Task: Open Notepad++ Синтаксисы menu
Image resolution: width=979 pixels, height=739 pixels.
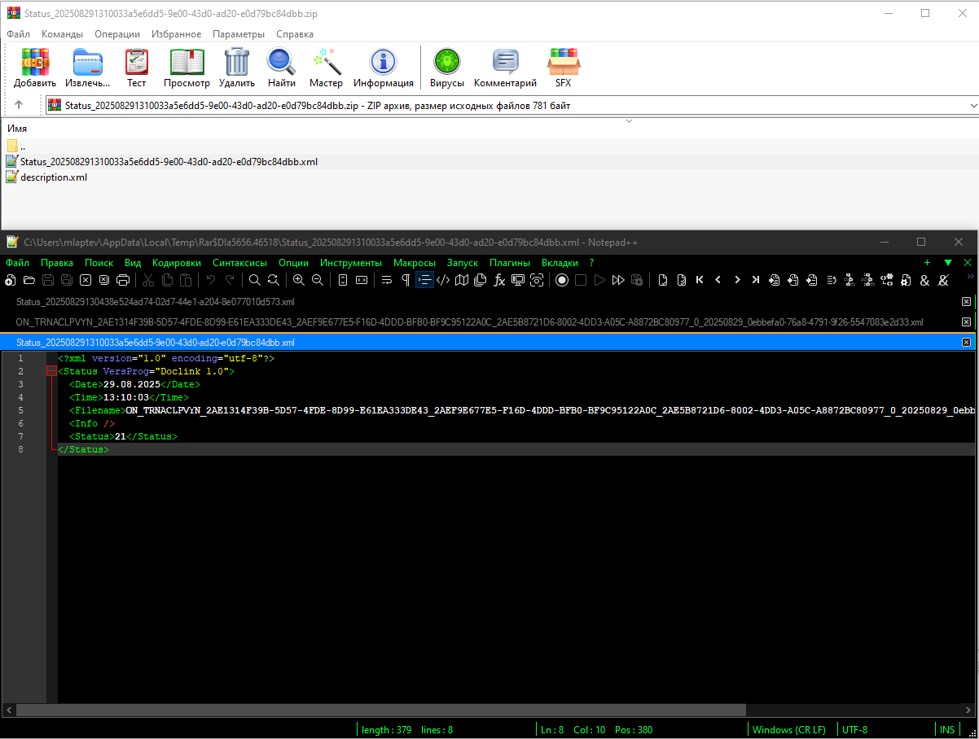Action: (239, 263)
